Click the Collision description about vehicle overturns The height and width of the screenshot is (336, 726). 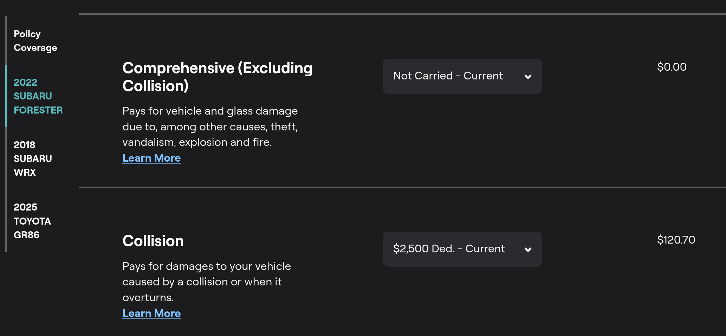pyautogui.click(x=206, y=282)
